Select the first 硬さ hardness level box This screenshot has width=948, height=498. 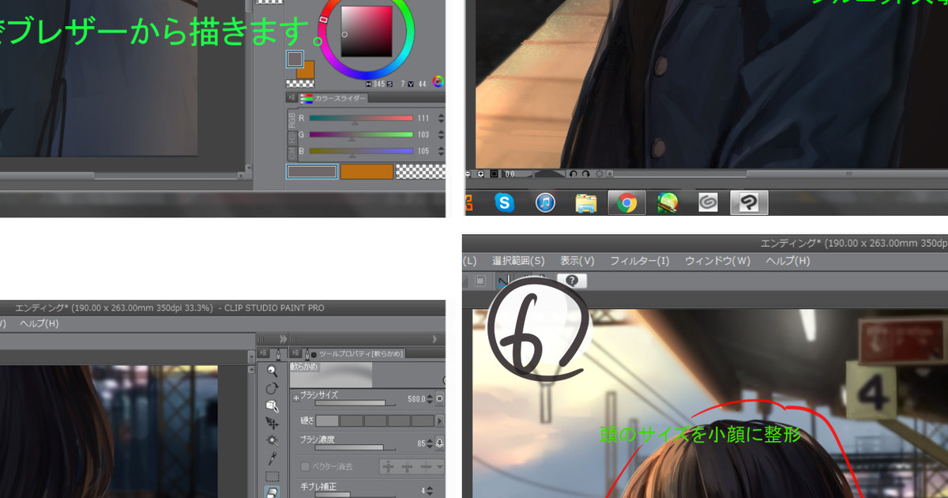pyautogui.click(x=328, y=421)
